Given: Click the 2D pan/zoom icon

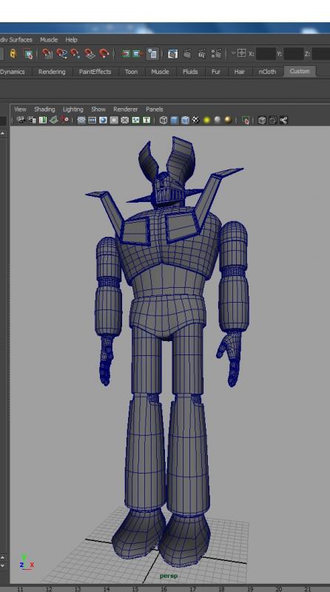Looking at the screenshot, I should coord(64,120).
